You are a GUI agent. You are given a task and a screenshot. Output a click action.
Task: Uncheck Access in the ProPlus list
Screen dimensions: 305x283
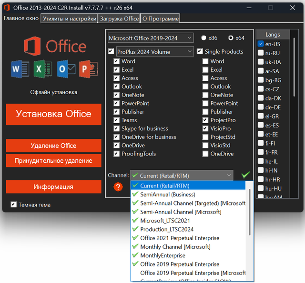click(x=116, y=78)
